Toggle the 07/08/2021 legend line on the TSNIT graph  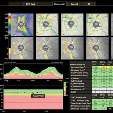pos(10,62)
